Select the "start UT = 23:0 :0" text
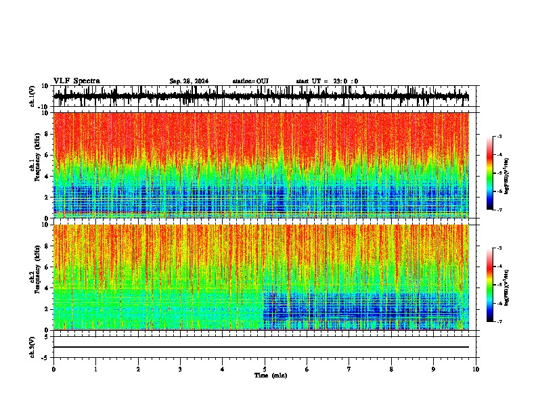Screen dimensions: 536x414 coord(327,81)
